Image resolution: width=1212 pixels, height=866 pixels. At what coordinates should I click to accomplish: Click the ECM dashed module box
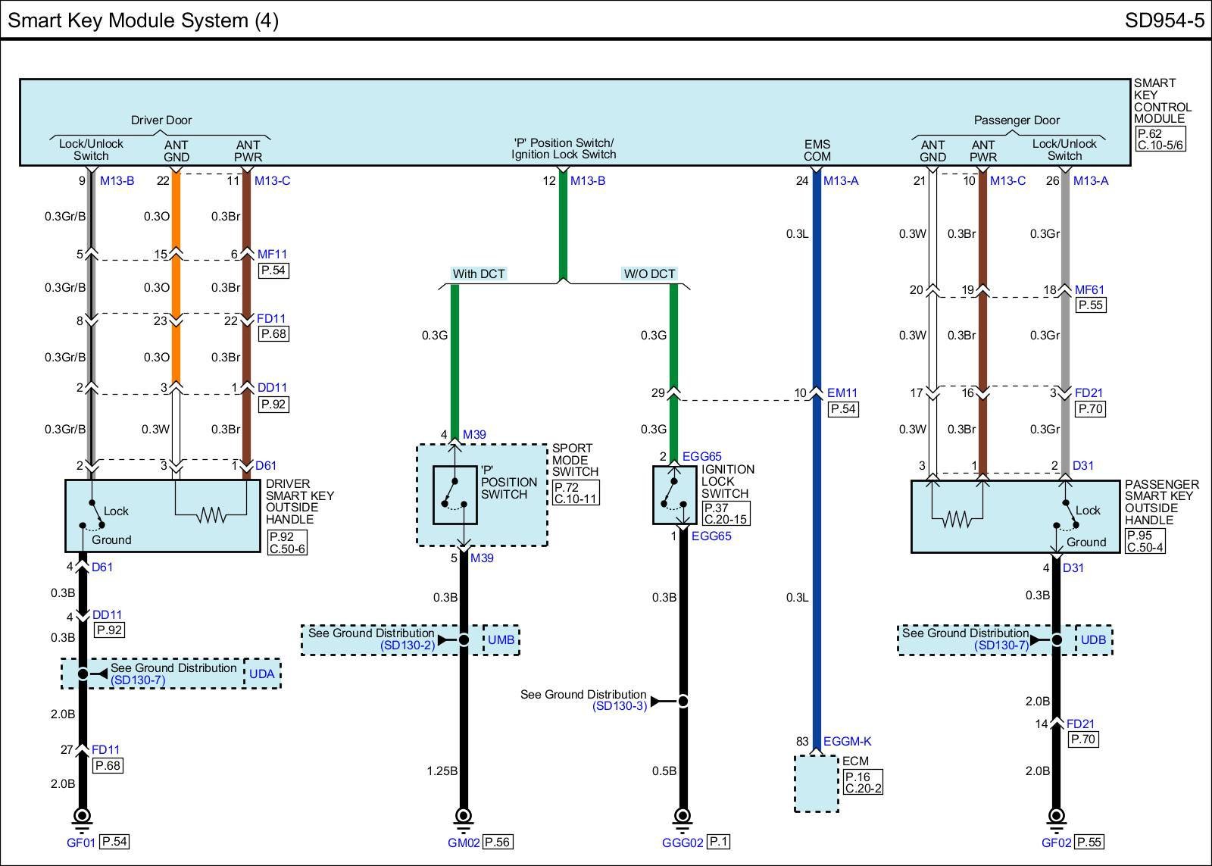(x=816, y=783)
